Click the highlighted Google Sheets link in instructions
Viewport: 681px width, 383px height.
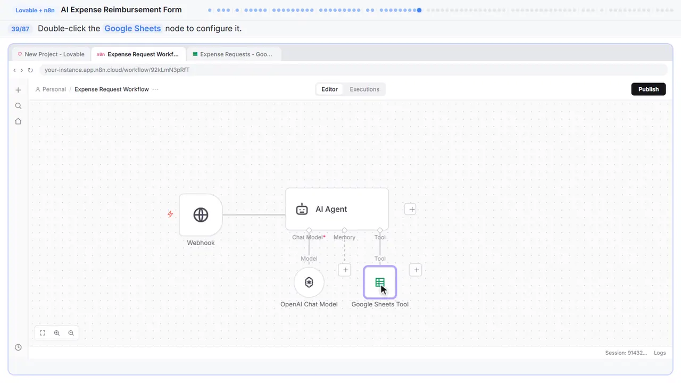tap(132, 29)
